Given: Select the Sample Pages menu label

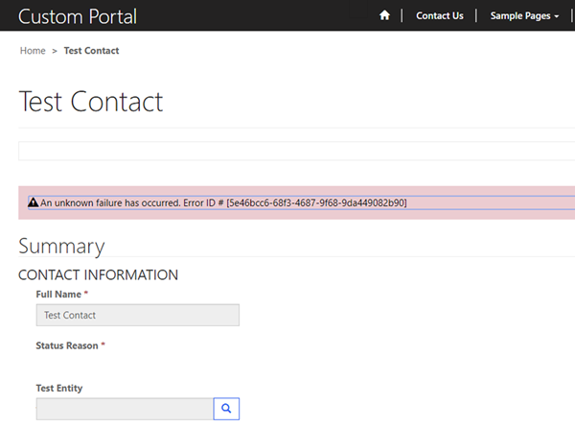Looking at the screenshot, I should 520,15.
